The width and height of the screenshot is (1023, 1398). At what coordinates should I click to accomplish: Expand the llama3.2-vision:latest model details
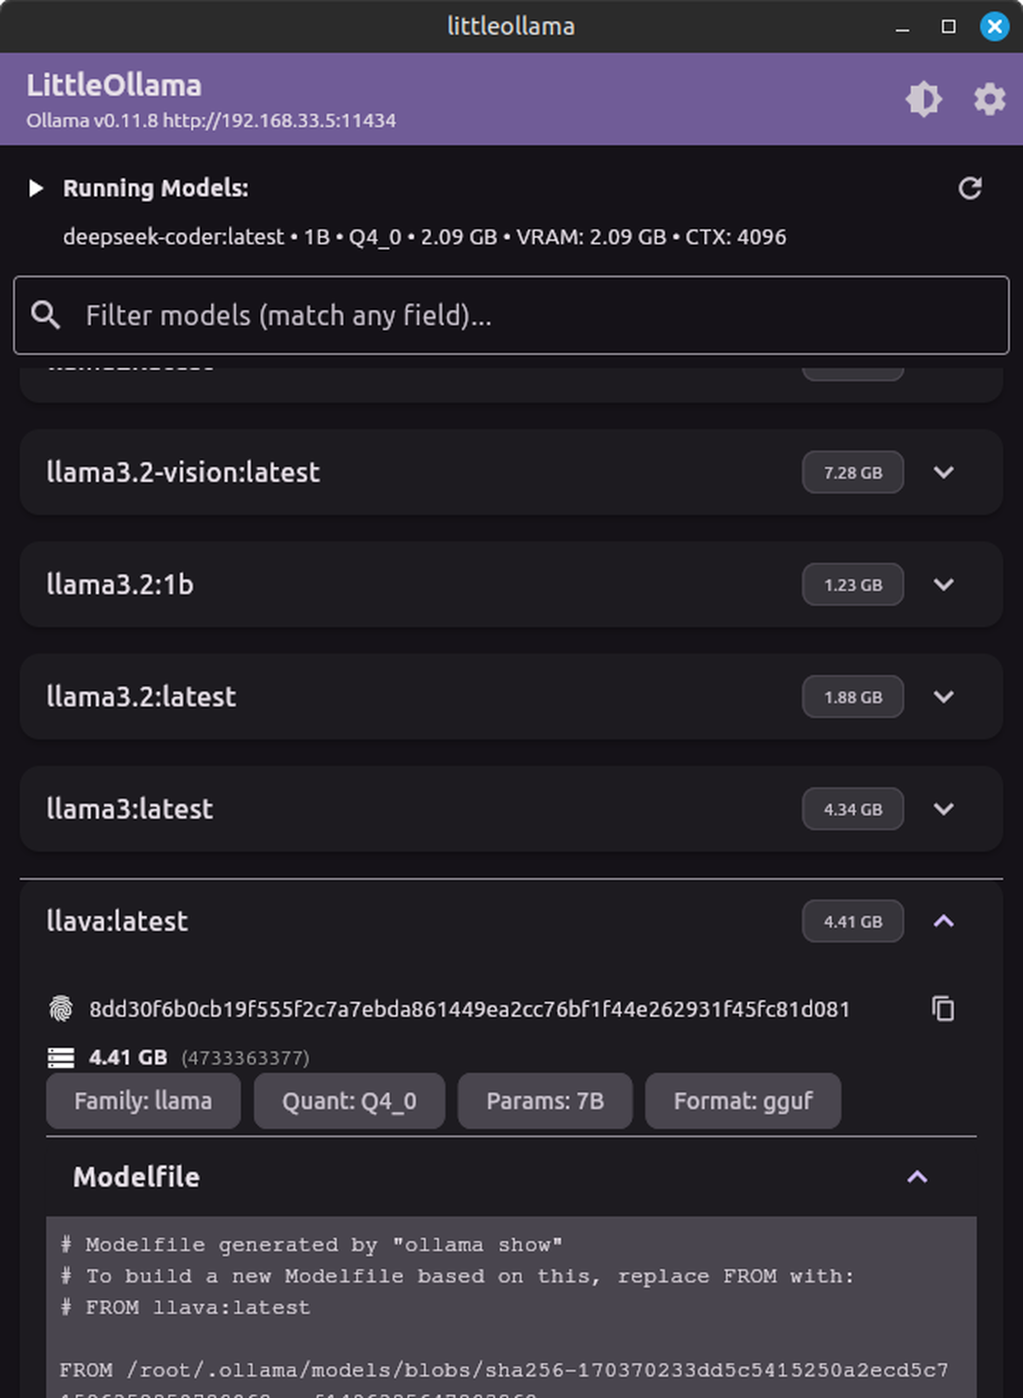point(943,473)
